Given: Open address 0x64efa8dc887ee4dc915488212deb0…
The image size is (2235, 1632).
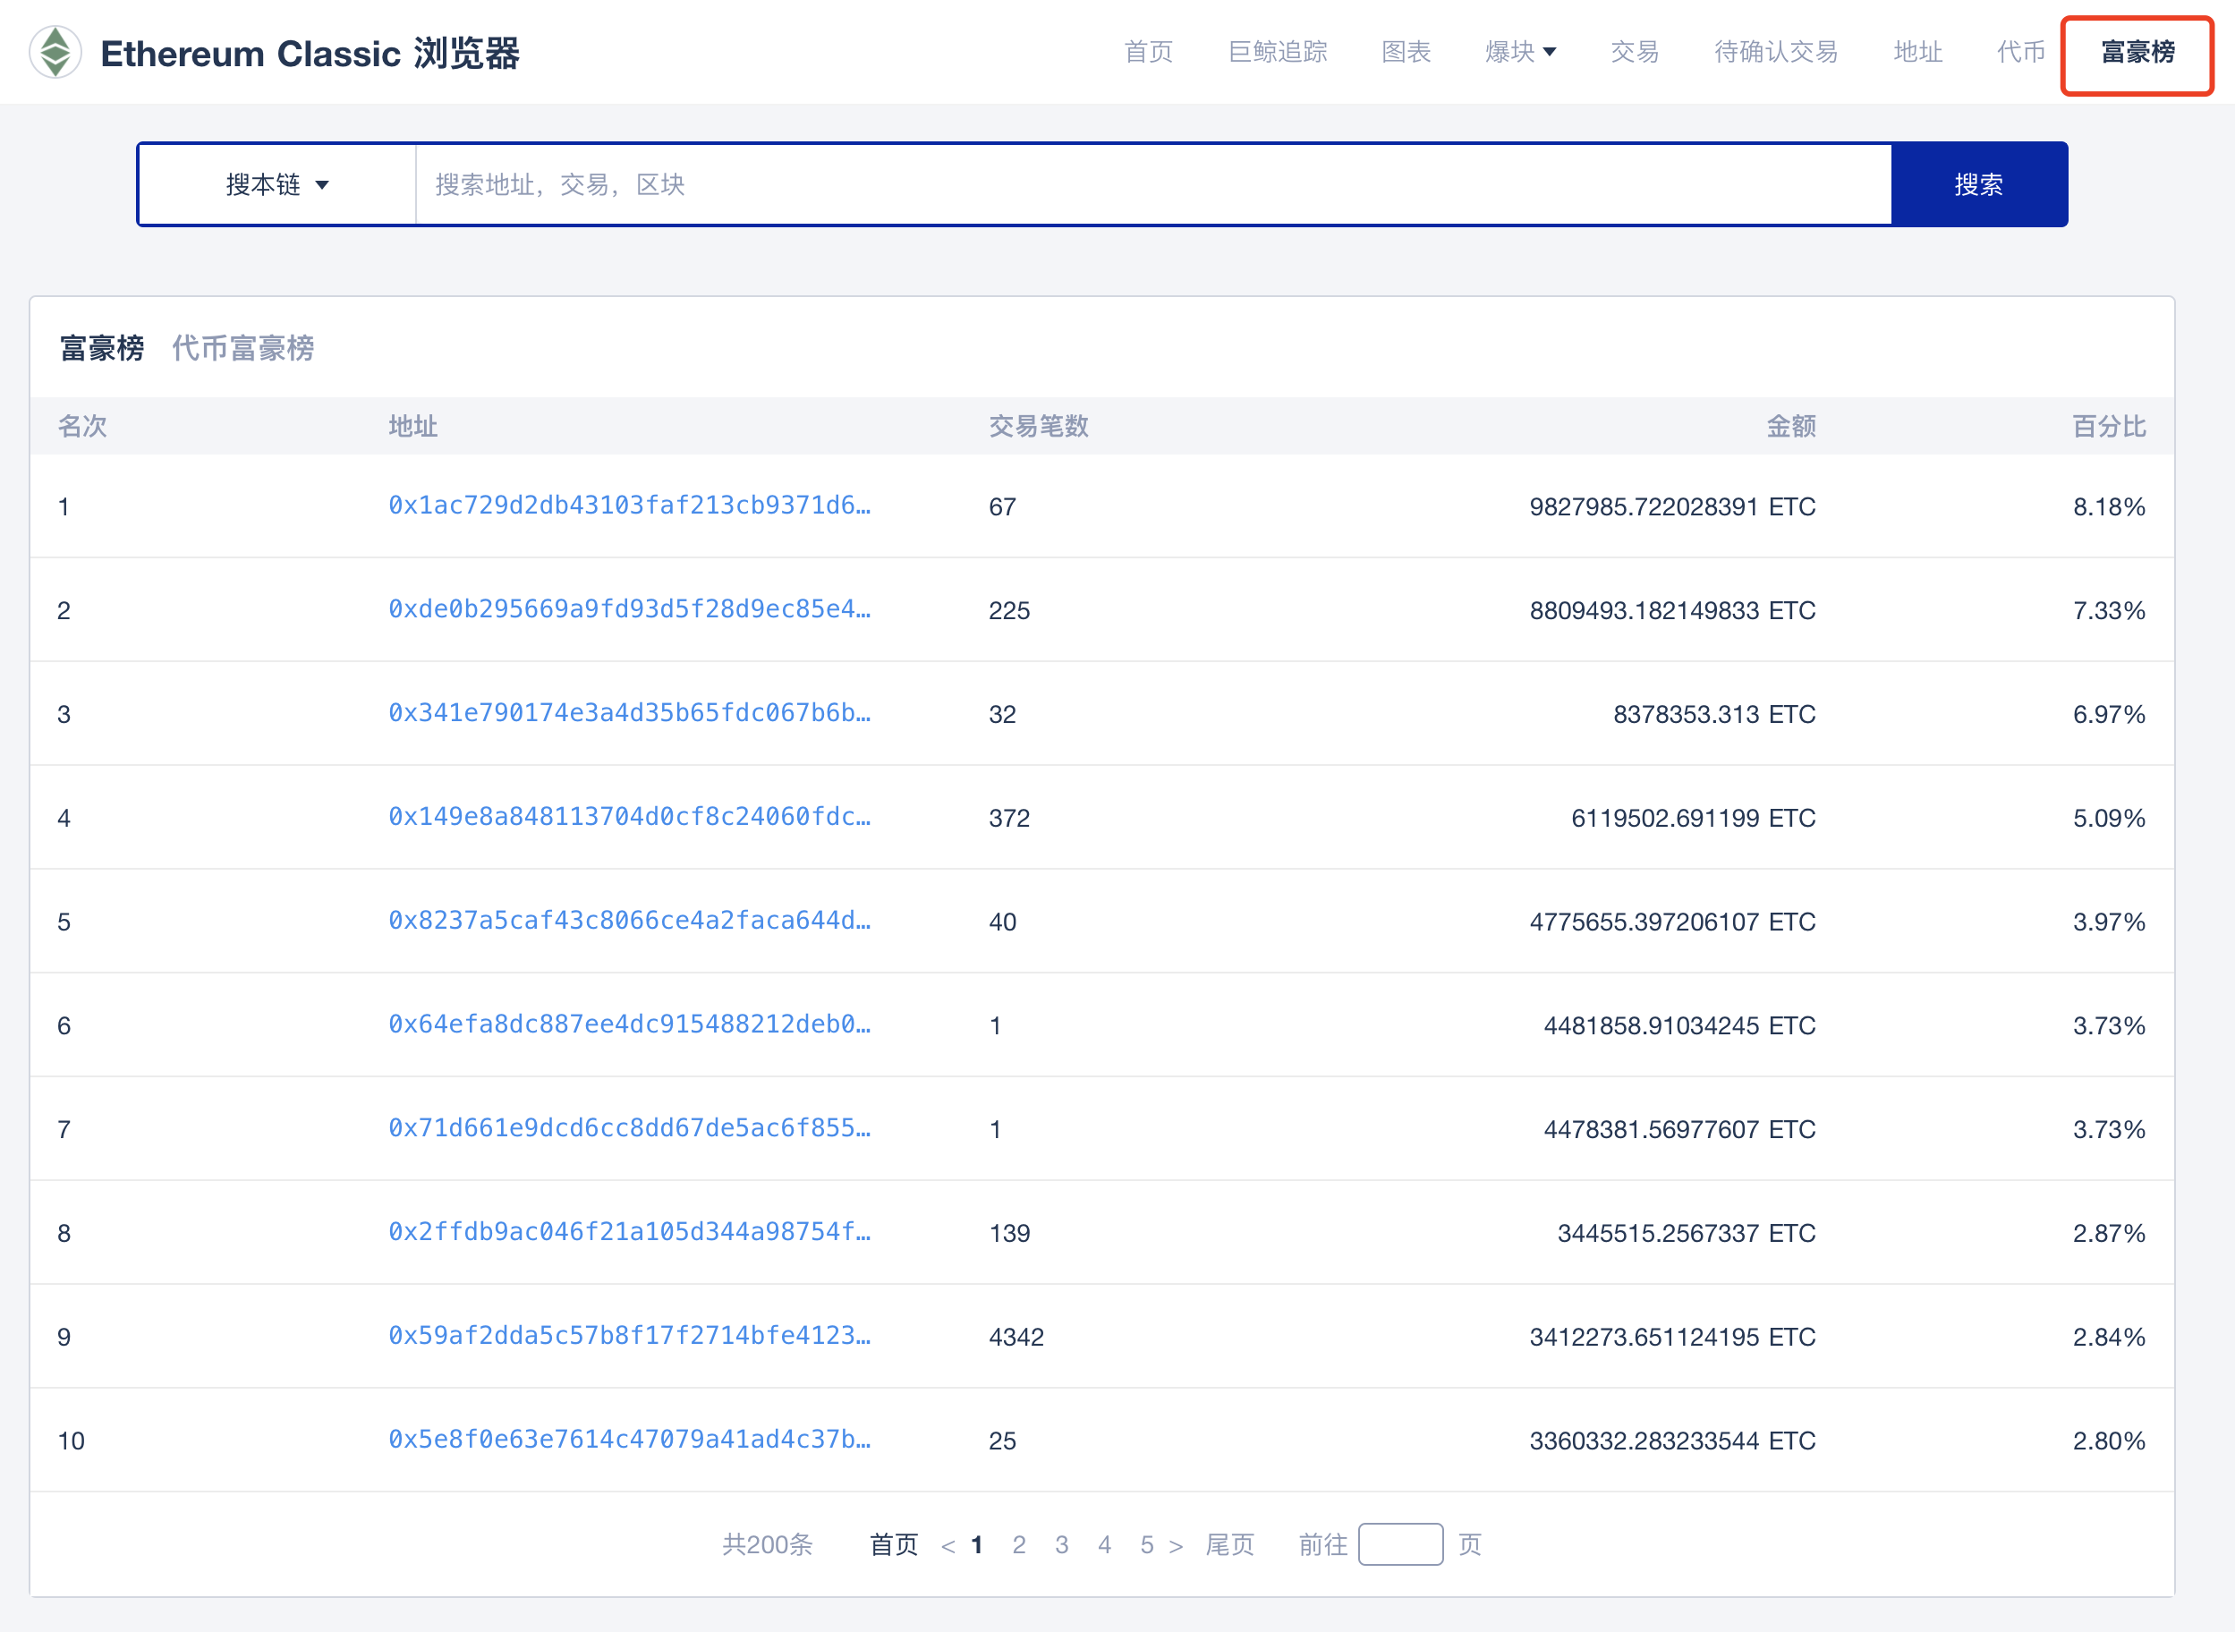Looking at the screenshot, I should point(629,1024).
